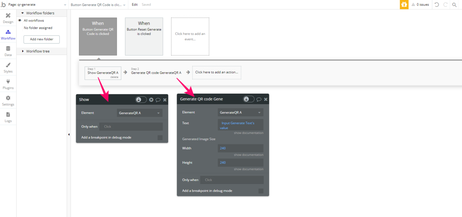The width and height of the screenshot is (462, 217).
Task: Click the Width field showing 240
Action: 241,148
